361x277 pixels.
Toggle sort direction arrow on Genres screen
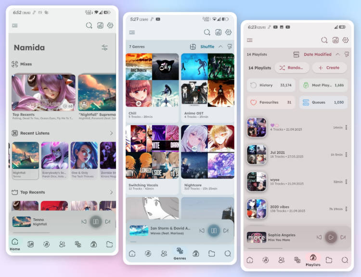point(220,47)
